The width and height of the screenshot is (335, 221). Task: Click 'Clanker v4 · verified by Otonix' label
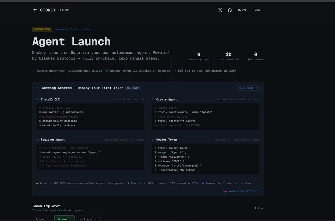click(x=237, y=140)
